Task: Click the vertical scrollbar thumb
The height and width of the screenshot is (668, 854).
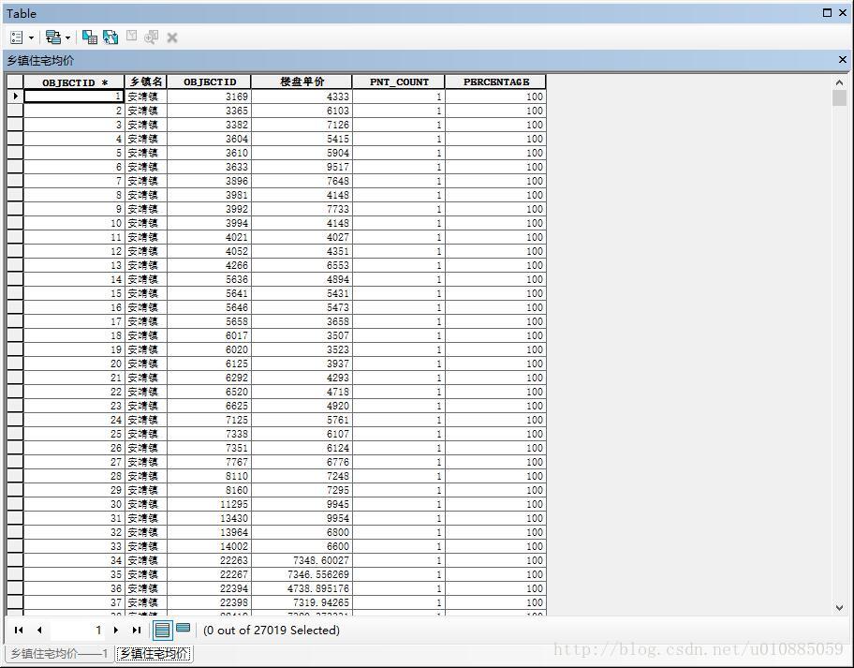Action: [839, 98]
